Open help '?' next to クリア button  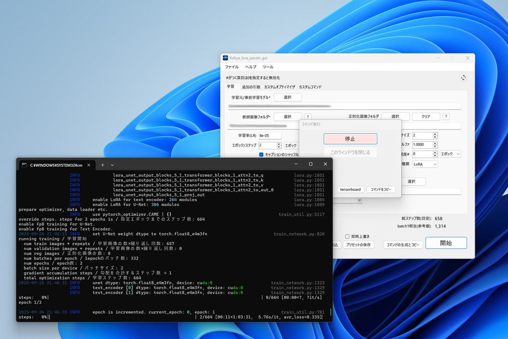point(446,117)
